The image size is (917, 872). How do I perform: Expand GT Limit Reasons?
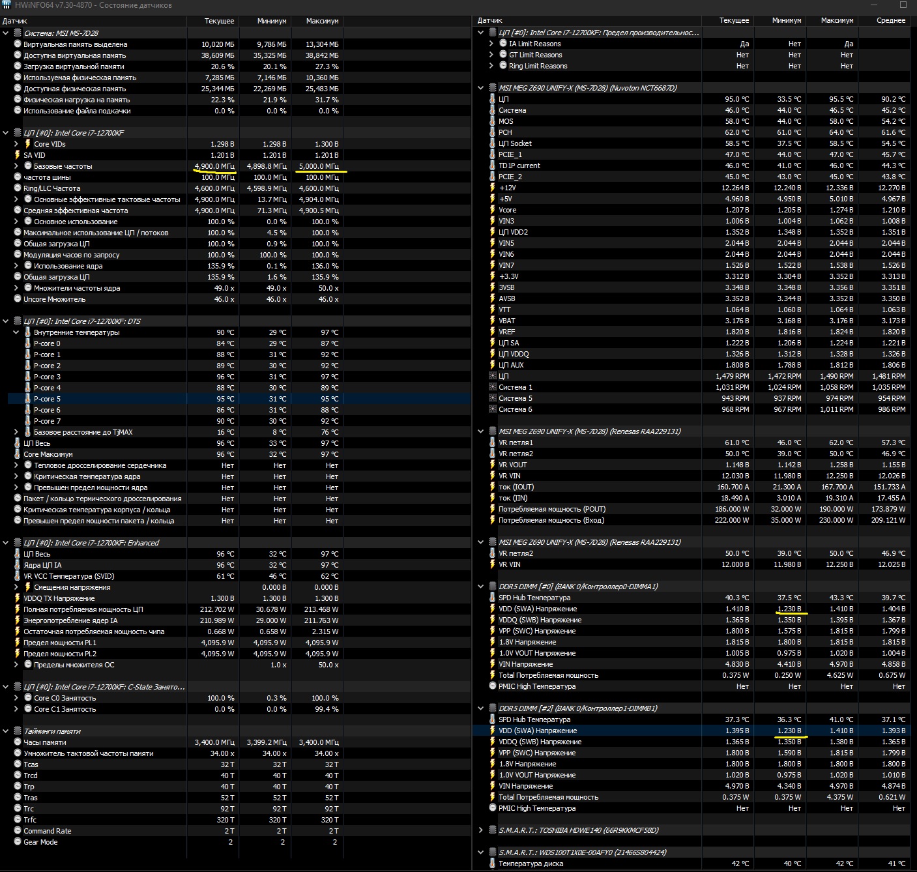(x=491, y=55)
